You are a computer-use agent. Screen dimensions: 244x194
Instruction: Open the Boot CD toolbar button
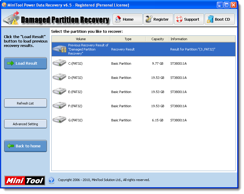tap(220, 19)
